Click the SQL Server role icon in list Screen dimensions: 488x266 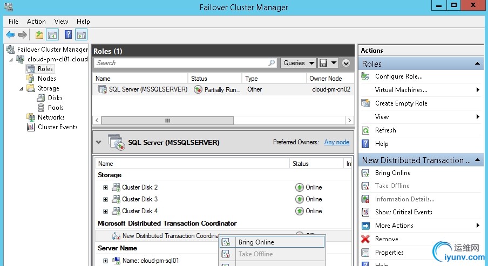tap(103, 89)
